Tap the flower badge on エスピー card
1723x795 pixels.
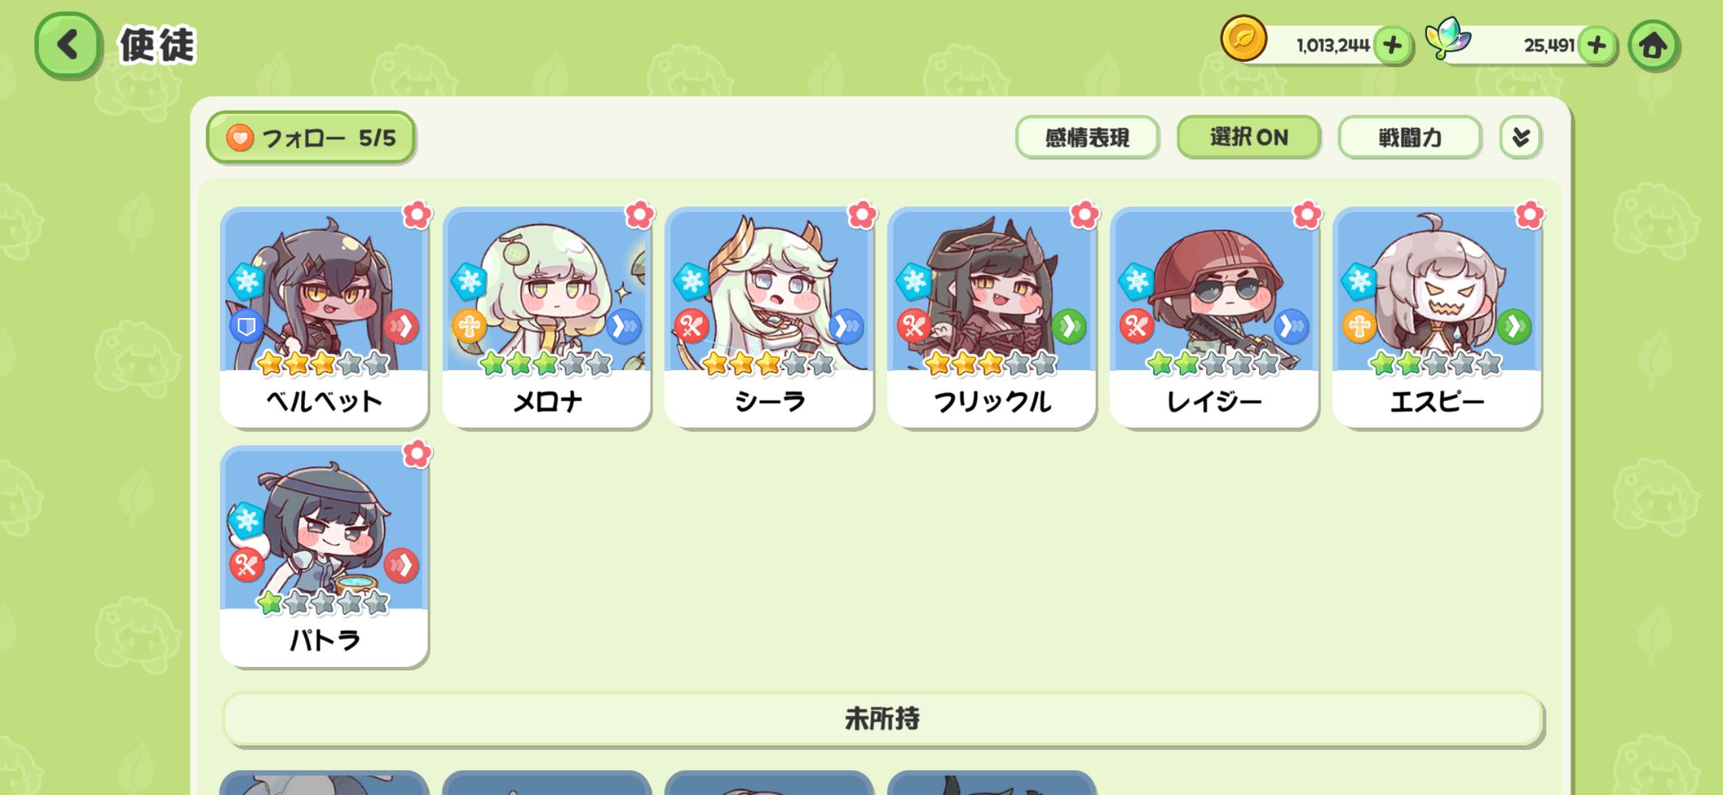click(x=1529, y=215)
